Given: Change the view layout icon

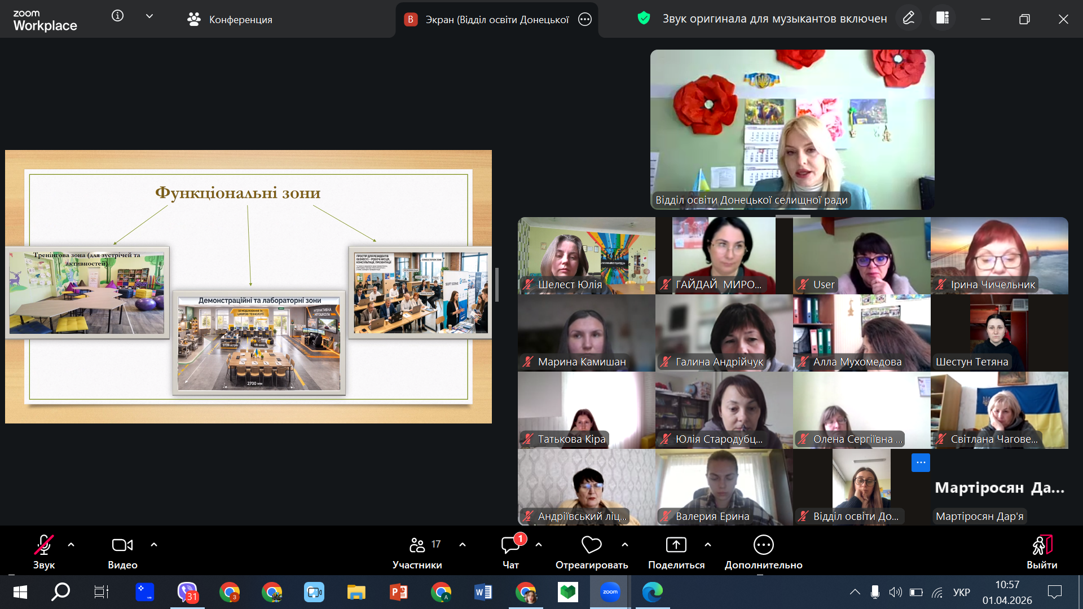Looking at the screenshot, I should (x=943, y=18).
